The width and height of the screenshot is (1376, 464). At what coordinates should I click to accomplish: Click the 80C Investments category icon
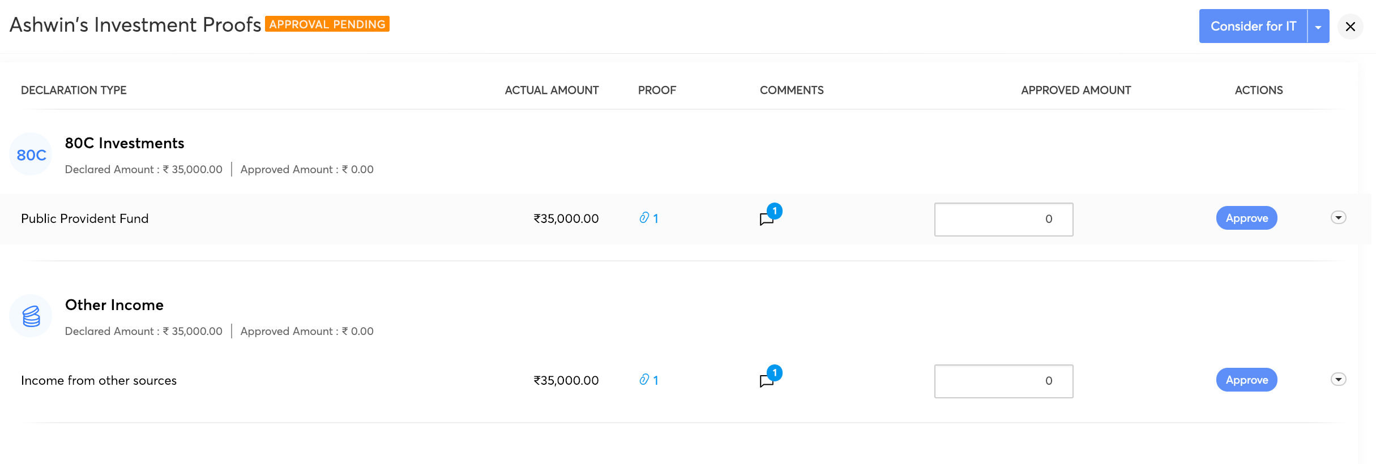click(x=31, y=154)
